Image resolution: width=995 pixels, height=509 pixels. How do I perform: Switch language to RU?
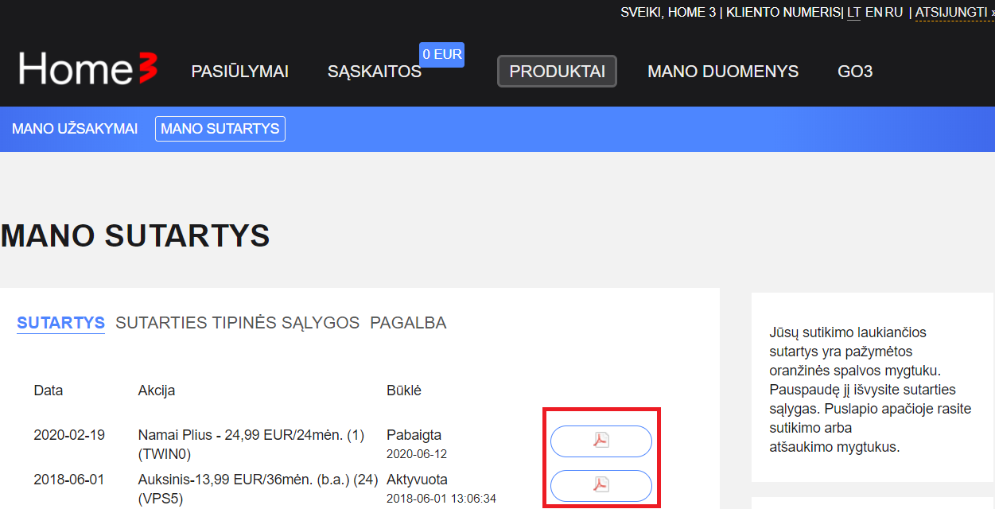point(894,13)
